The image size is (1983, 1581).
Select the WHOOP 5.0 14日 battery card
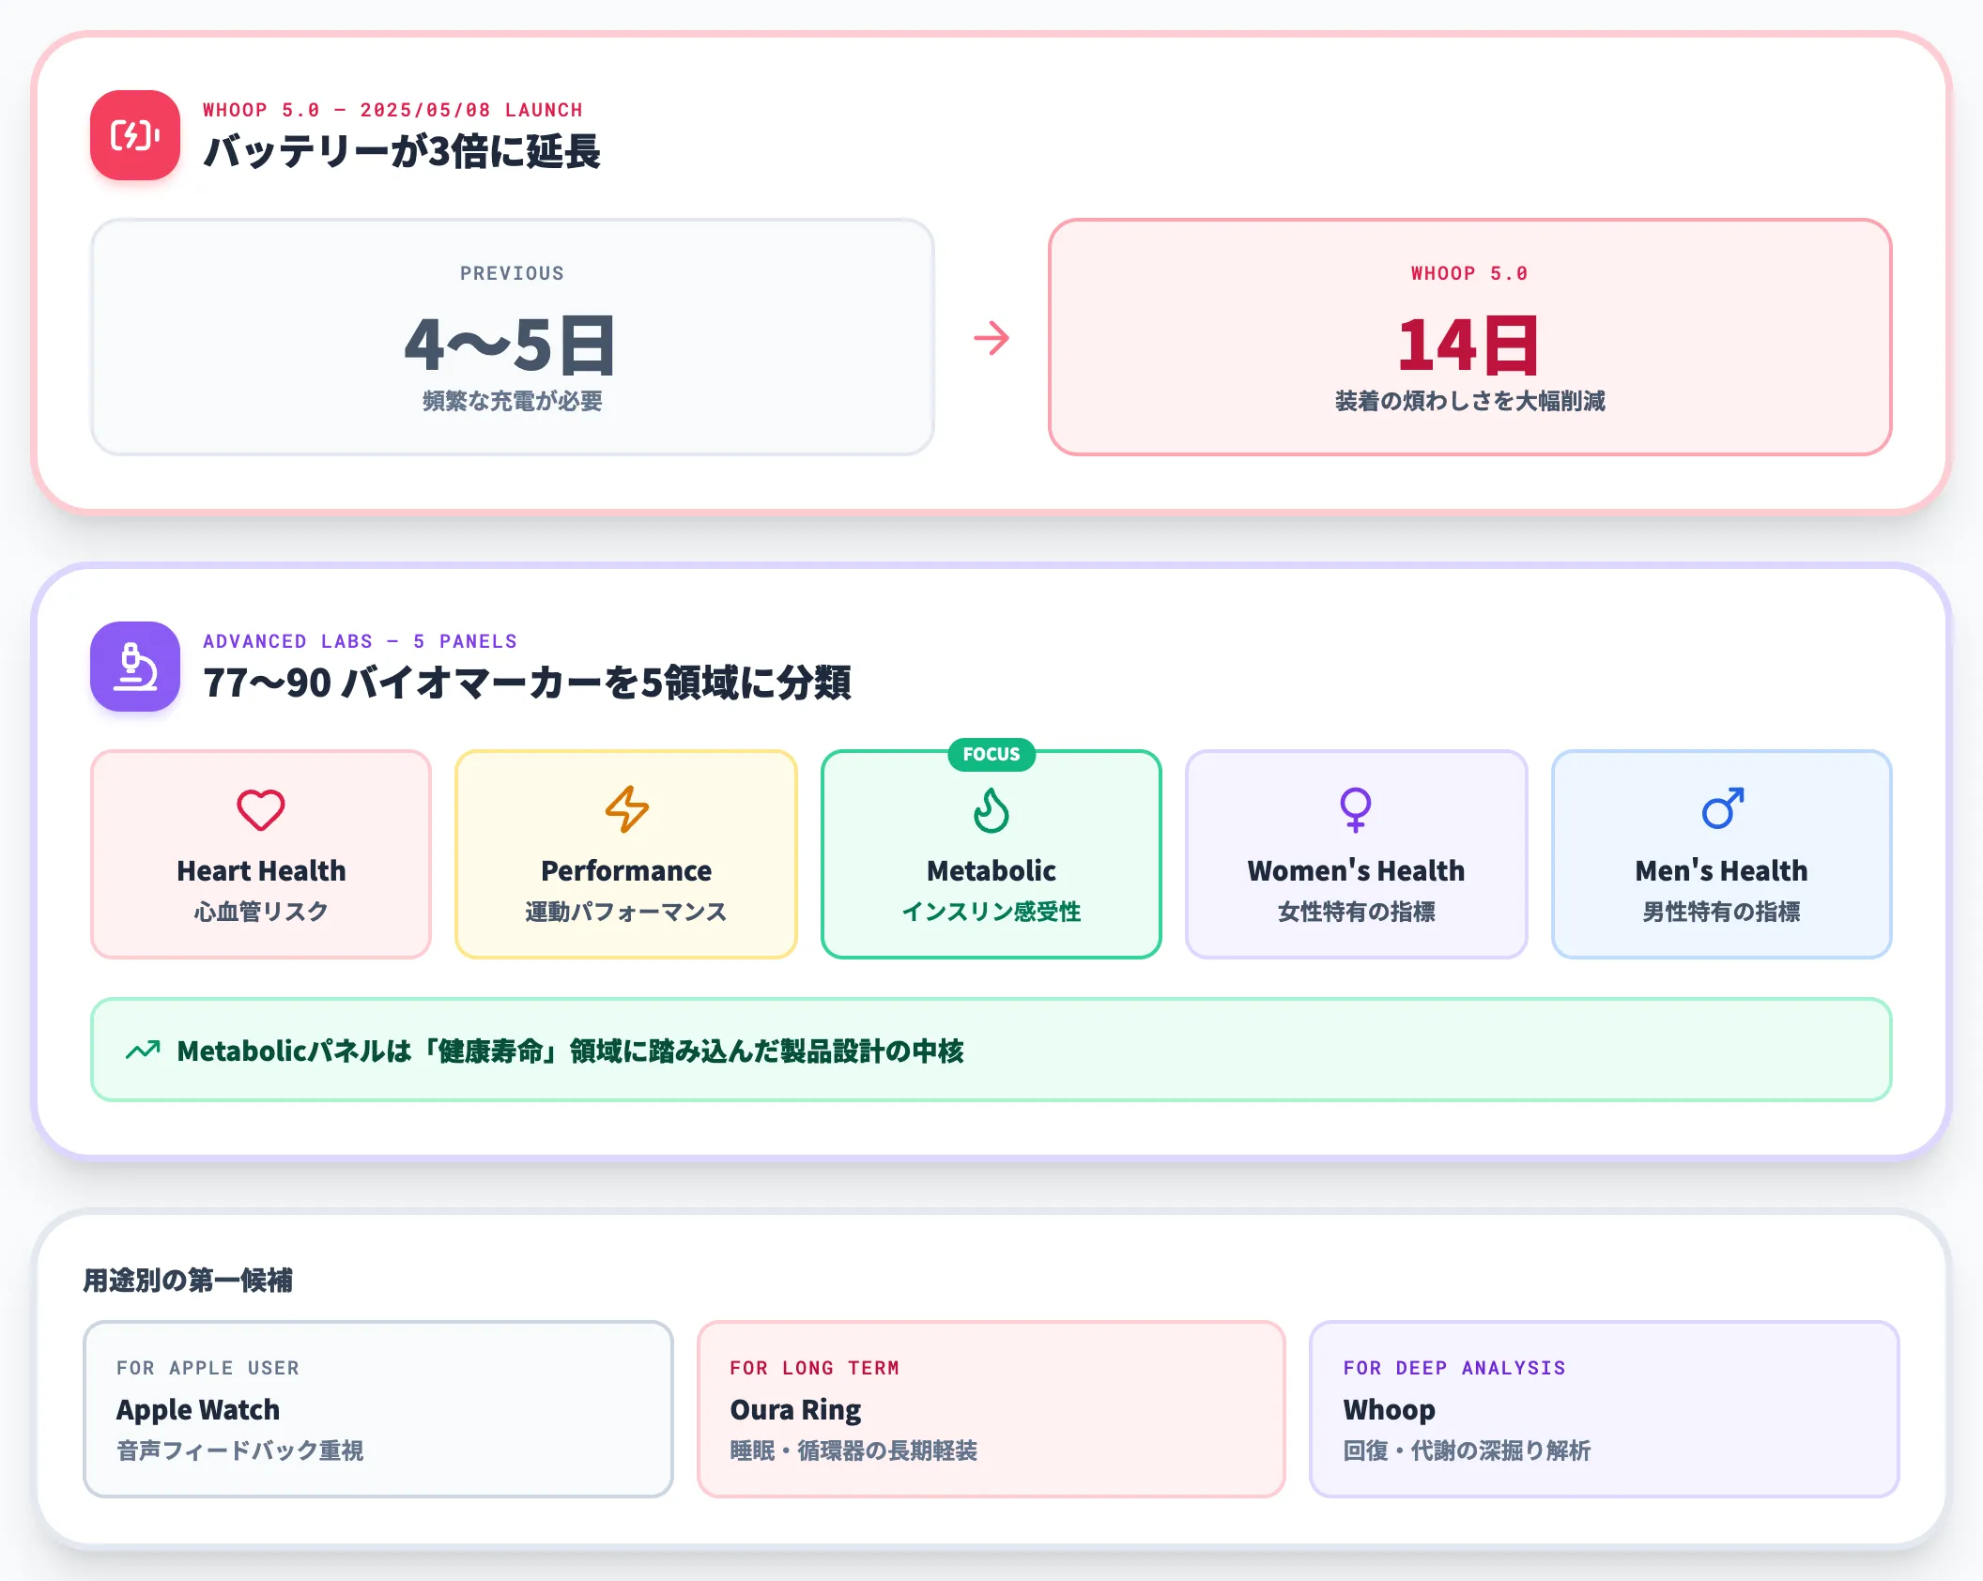coord(1470,338)
